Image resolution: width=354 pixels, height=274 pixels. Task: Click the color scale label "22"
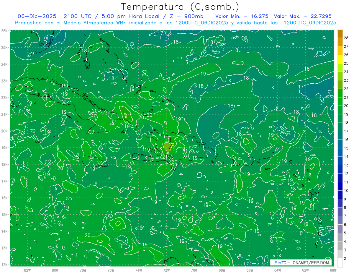pos(346,89)
